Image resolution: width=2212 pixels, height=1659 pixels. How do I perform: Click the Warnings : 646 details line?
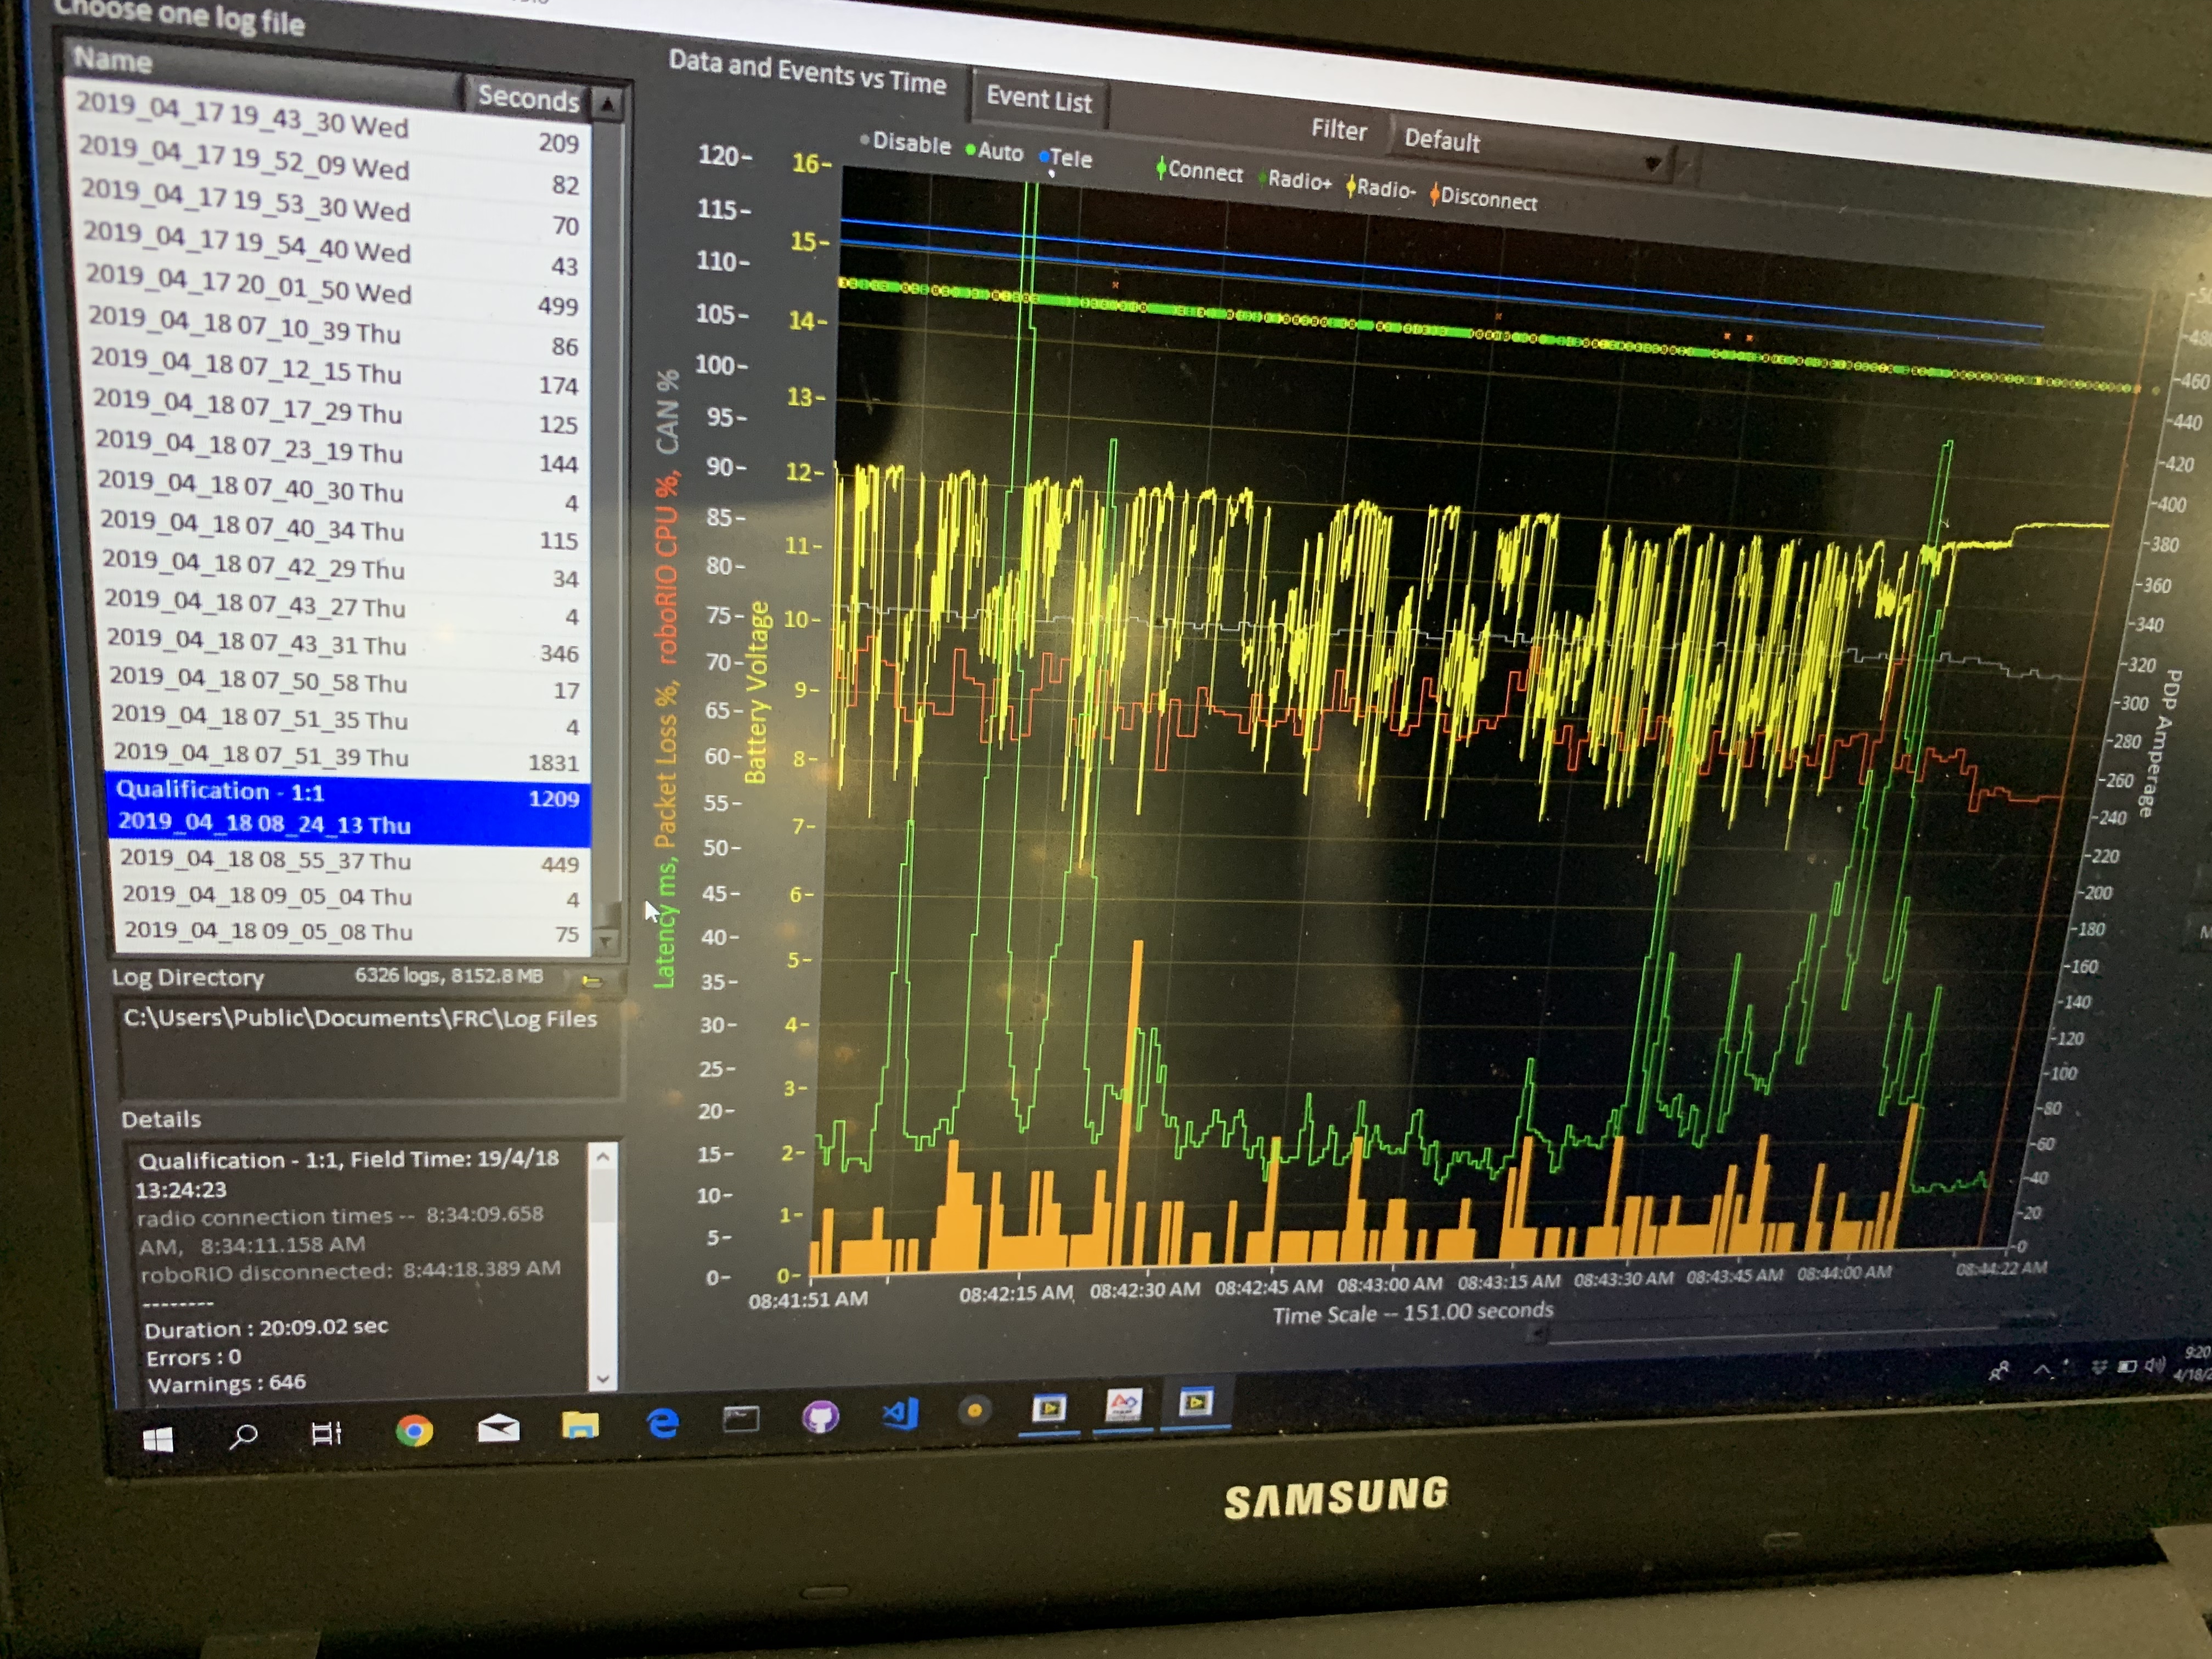coord(226,1384)
